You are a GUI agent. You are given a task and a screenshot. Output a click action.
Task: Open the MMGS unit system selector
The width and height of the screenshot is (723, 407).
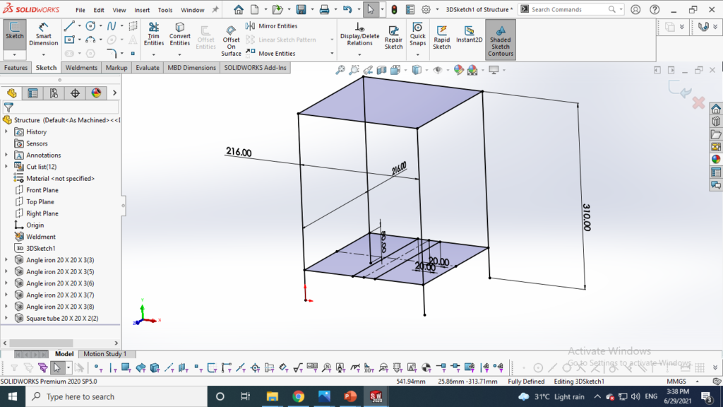(676, 381)
